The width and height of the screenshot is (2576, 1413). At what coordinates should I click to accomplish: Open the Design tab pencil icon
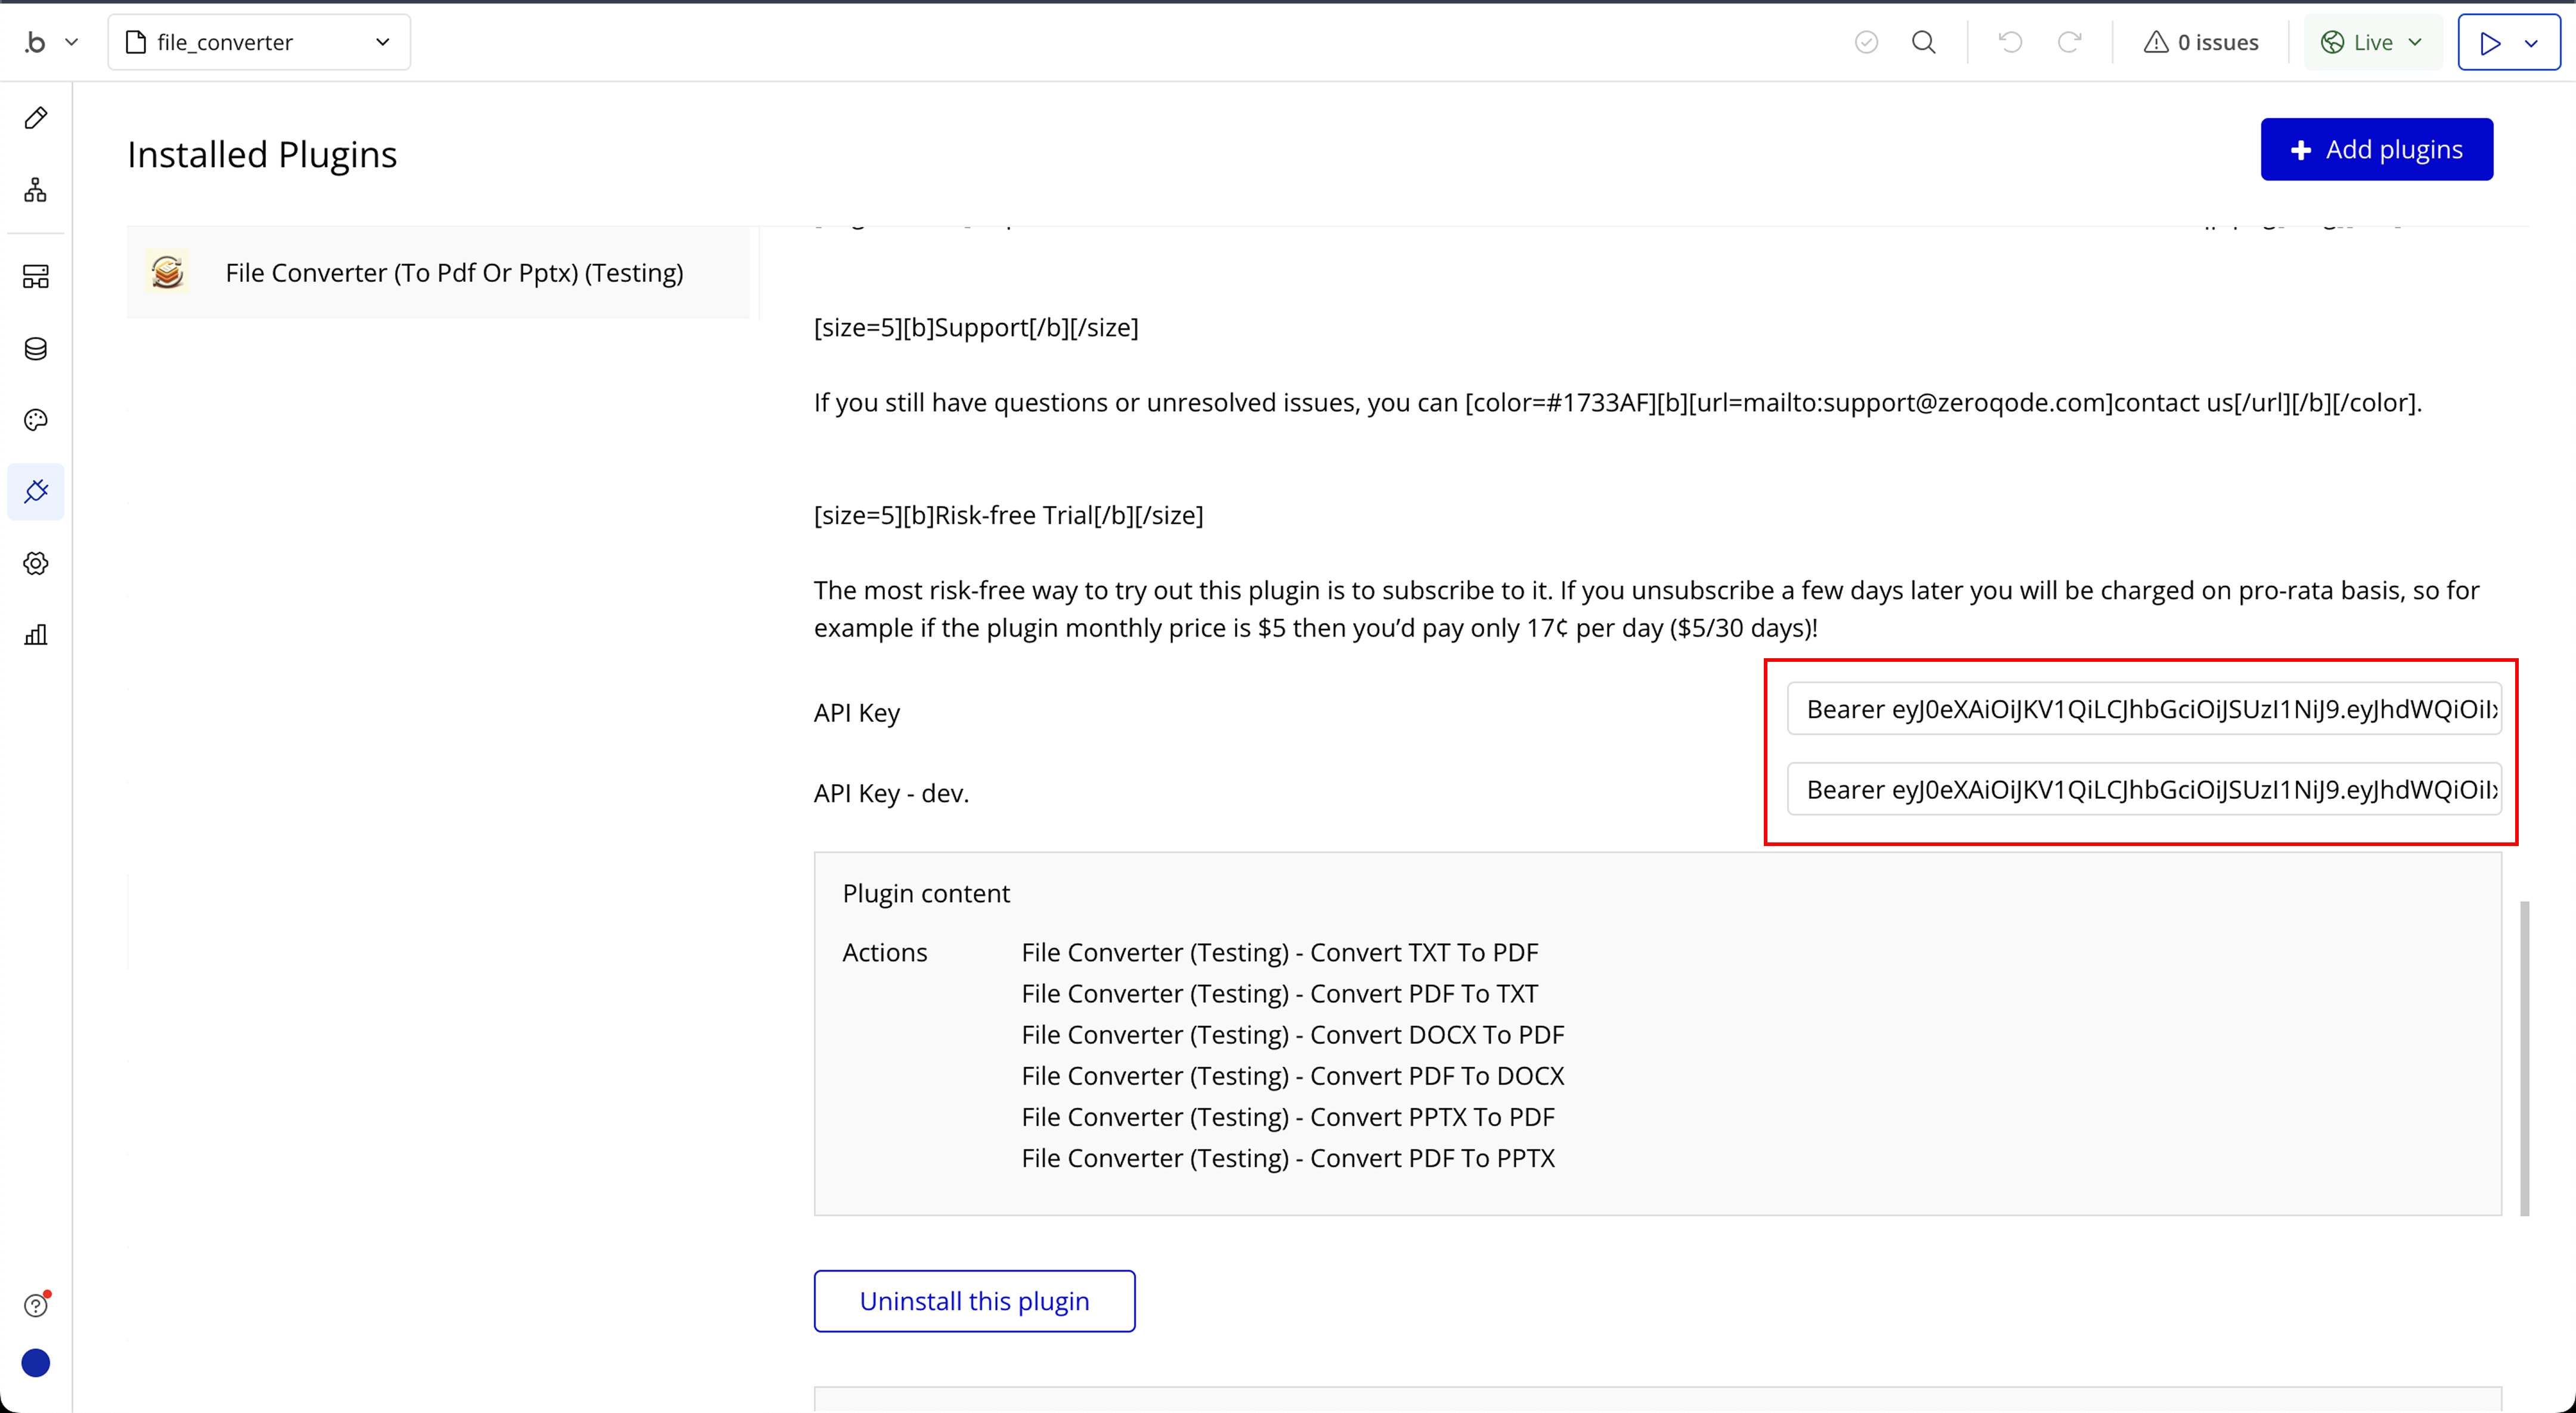[x=36, y=118]
